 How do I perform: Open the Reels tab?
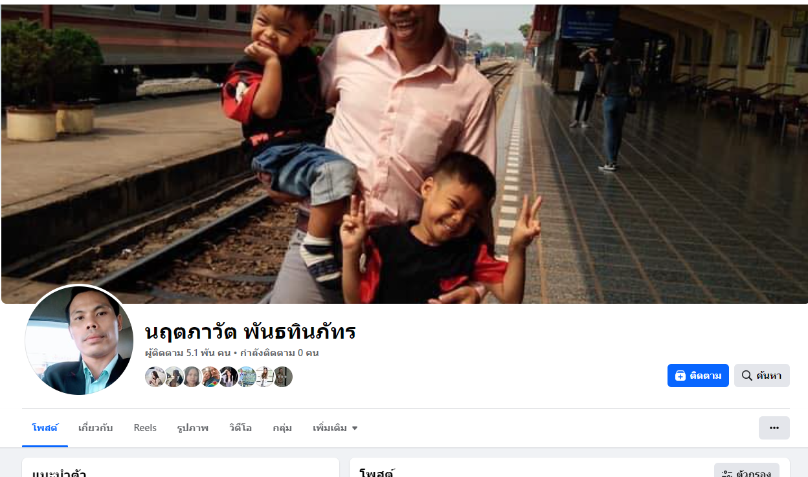[x=145, y=428]
